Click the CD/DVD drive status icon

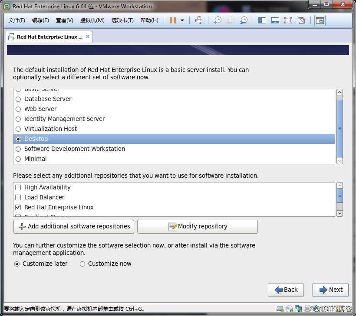(289, 309)
